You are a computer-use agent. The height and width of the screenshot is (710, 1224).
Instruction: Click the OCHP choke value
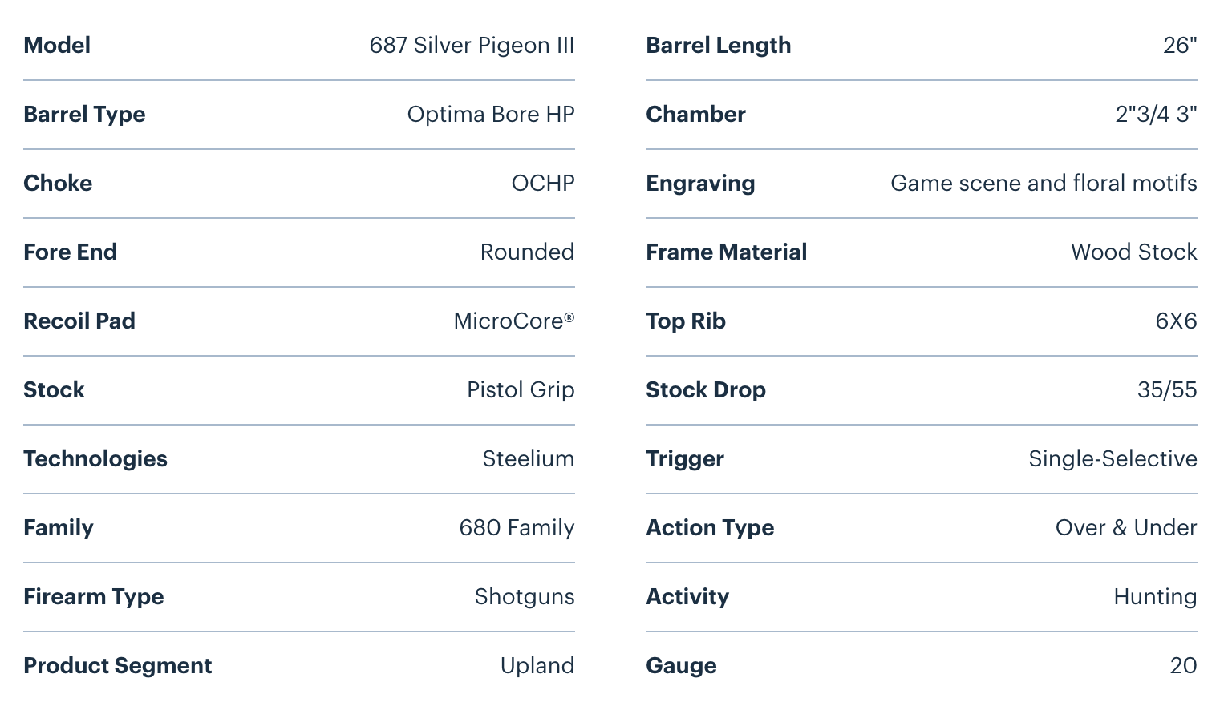click(x=543, y=184)
